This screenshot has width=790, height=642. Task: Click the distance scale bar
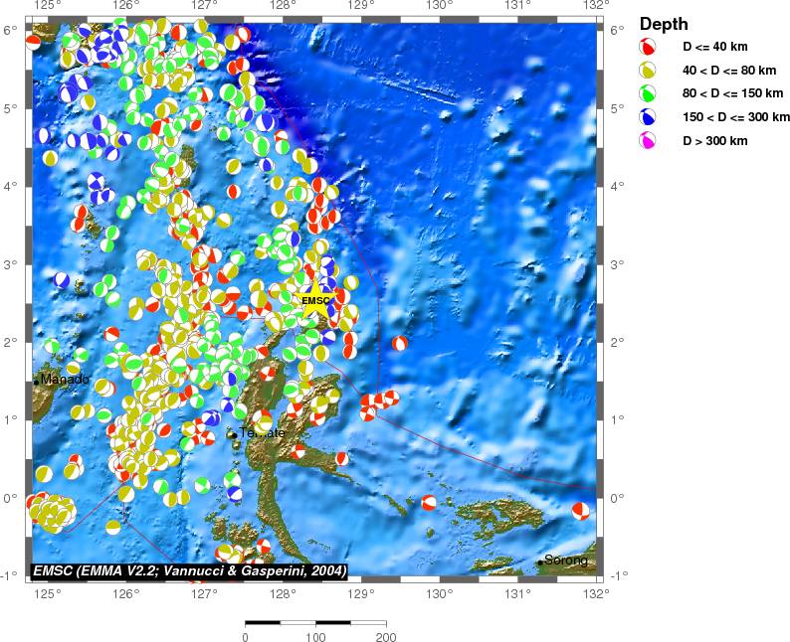click(x=315, y=623)
